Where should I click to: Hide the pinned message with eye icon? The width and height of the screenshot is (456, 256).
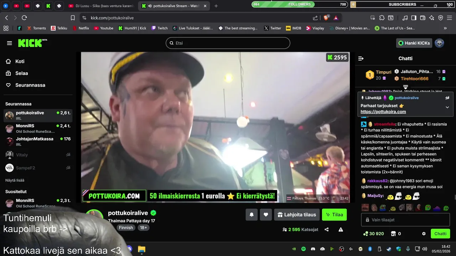point(447,98)
